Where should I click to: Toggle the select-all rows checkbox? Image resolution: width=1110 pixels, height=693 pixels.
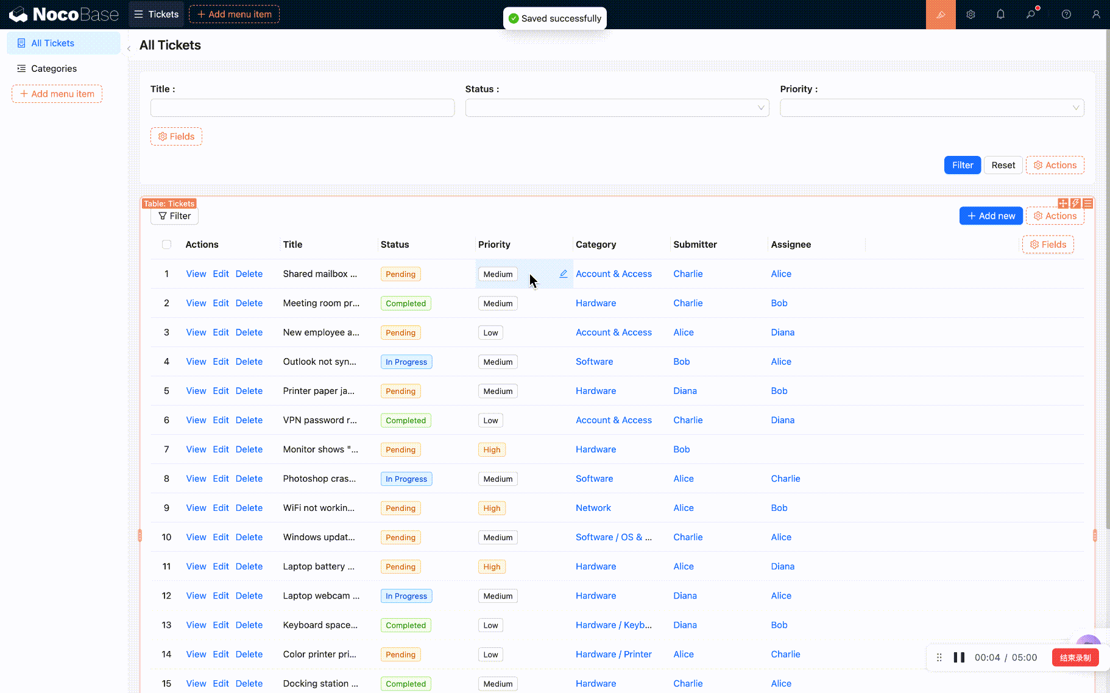166,245
